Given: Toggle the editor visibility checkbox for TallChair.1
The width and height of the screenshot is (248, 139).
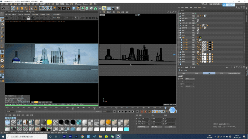Looking at the screenshot, I should [193, 25].
